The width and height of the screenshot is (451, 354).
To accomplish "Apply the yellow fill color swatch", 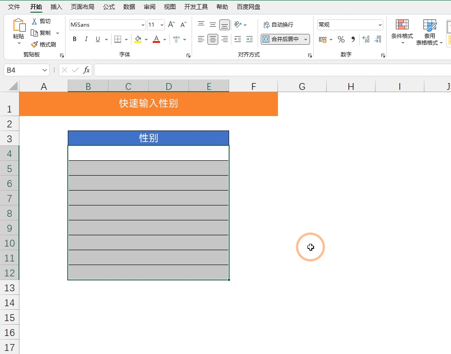I will (x=138, y=39).
